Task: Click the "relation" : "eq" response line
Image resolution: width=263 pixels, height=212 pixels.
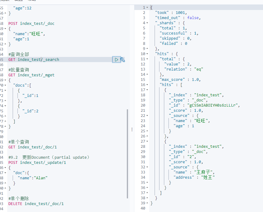Action: coord(184,69)
